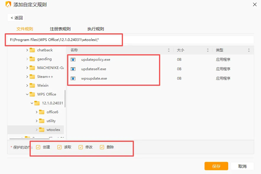The width and height of the screenshot is (261, 174).
Task: Select the wtoolex tree label
Action: point(53,130)
